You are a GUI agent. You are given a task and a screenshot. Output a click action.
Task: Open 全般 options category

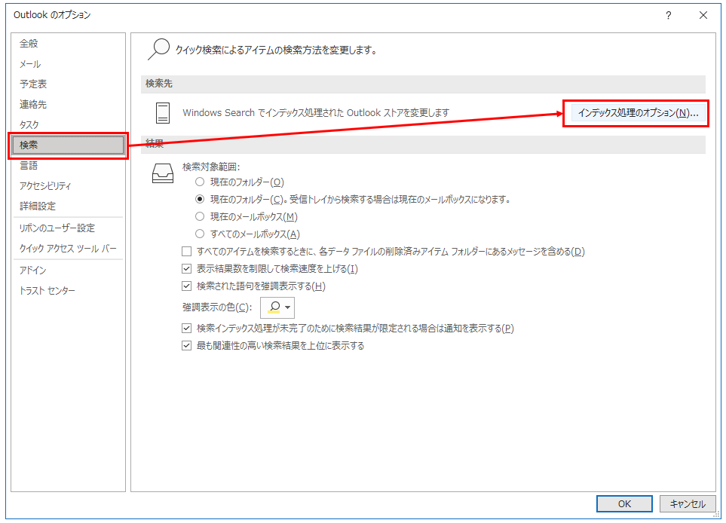[x=68, y=44]
